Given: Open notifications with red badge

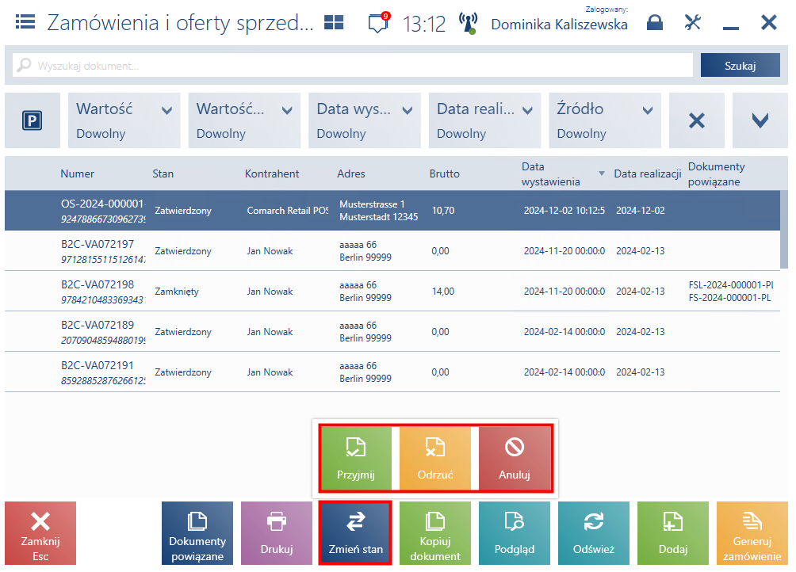Looking at the screenshot, I should coord(379,23).
